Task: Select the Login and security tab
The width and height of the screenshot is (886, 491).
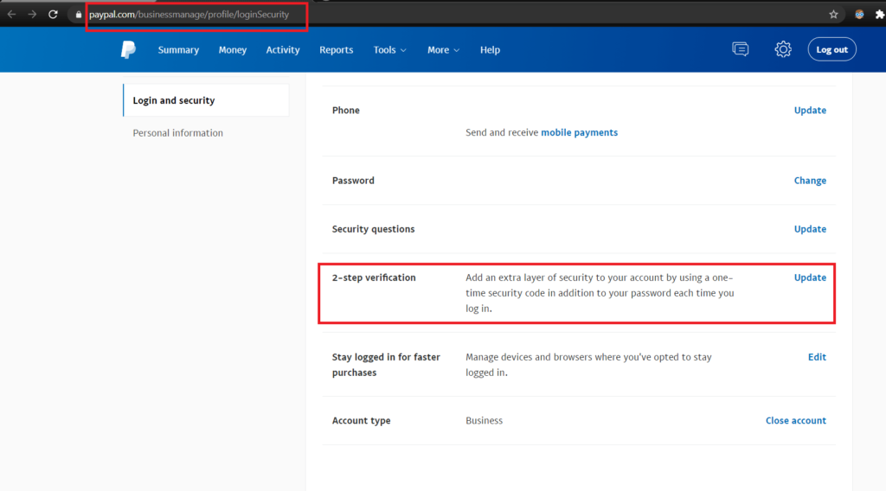Action: click(174, 100)
